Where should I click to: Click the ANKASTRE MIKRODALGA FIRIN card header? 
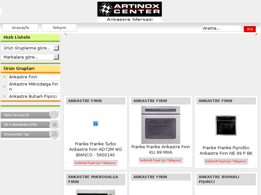point(95,179)
